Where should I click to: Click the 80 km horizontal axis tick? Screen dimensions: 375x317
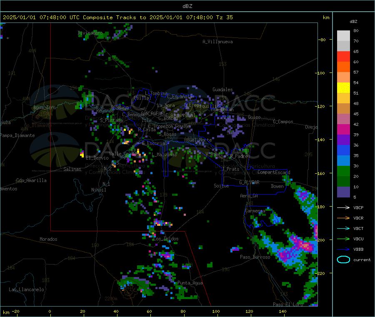pyautogui.click(x=183, y=311)
